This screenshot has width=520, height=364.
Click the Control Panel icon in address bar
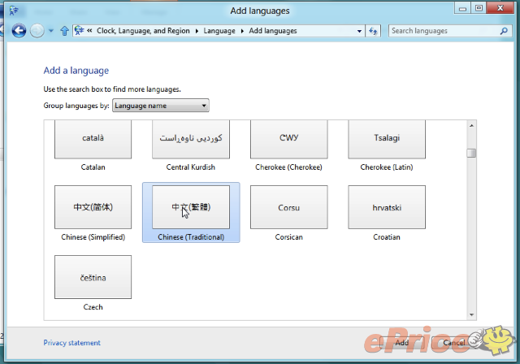click(80, 31)
